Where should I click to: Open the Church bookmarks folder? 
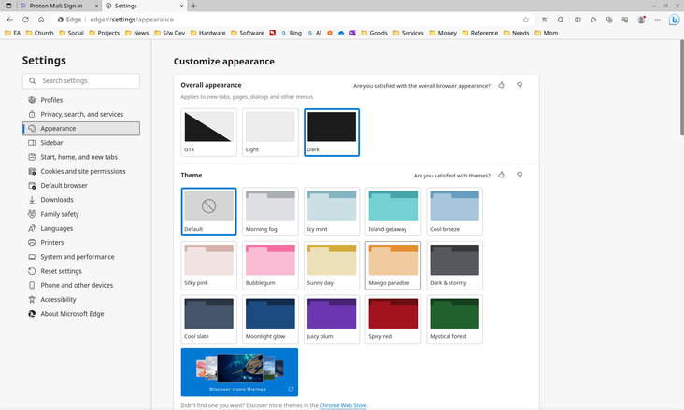pos(39,33)
